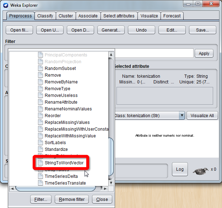Click the file icon beside Remove
The height and width of the screenshot is (208, 222).
pyautogui.click(x=40, y=75)
